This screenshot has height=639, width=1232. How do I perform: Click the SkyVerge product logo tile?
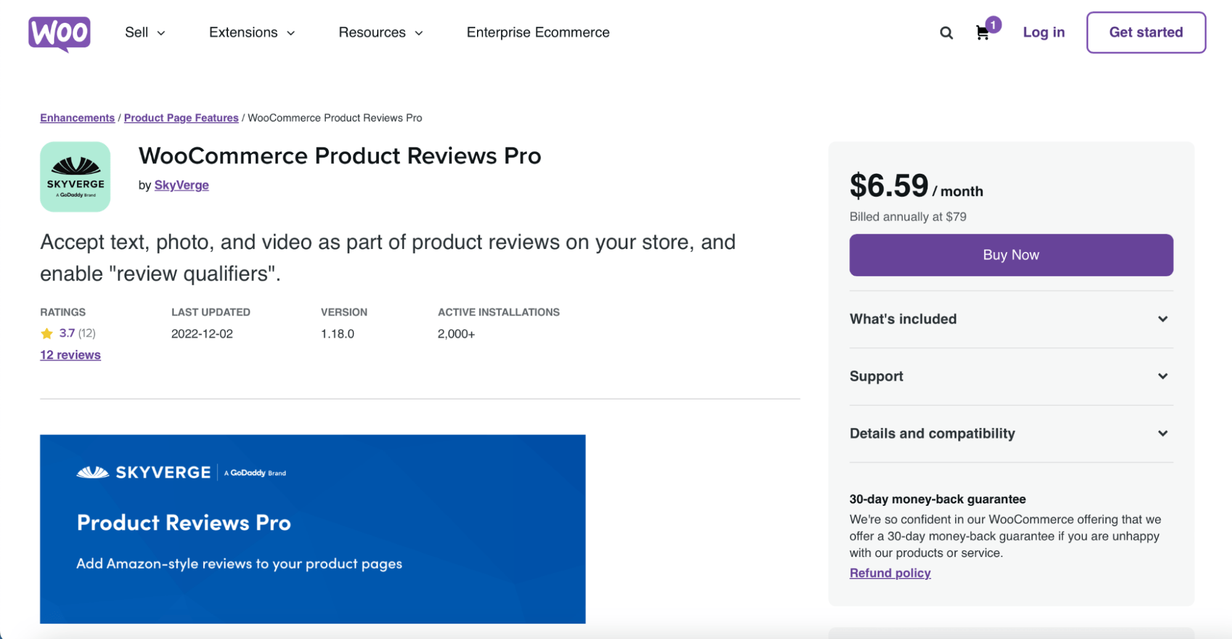coord(75,177)
